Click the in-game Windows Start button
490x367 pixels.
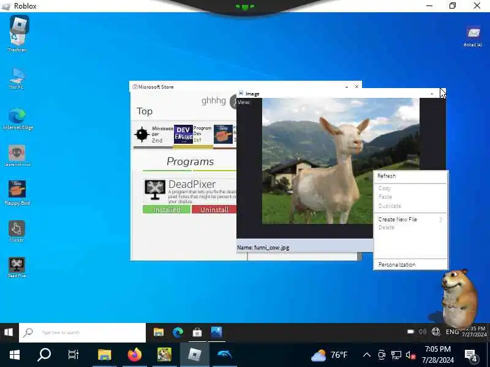pos(9,332)
